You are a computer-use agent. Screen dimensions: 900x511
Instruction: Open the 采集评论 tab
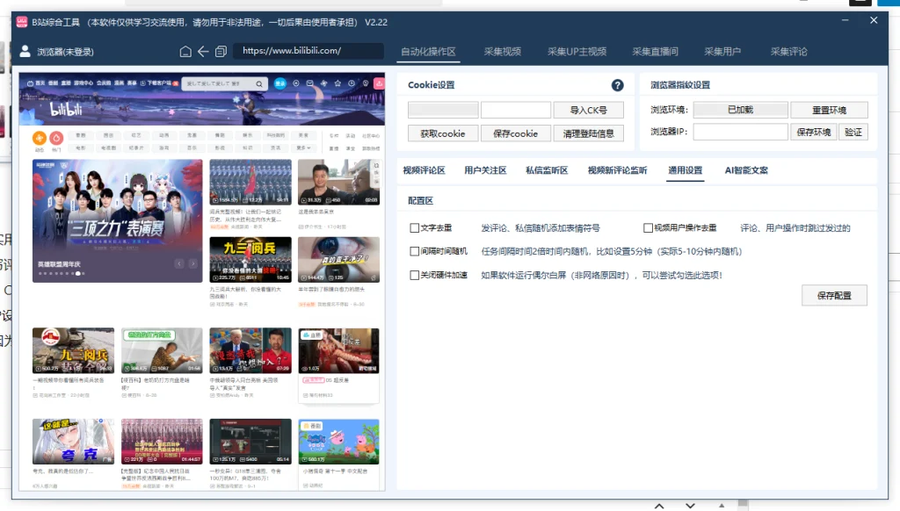788,52
